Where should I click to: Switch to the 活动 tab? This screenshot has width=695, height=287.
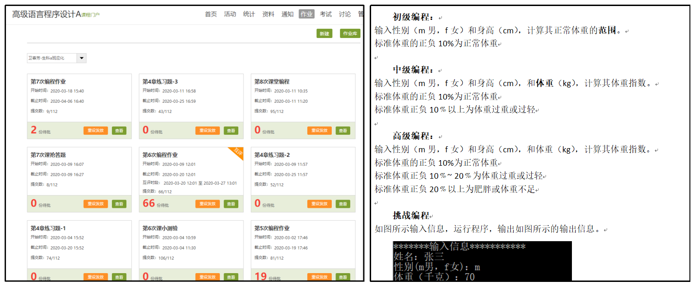[230, 14]
